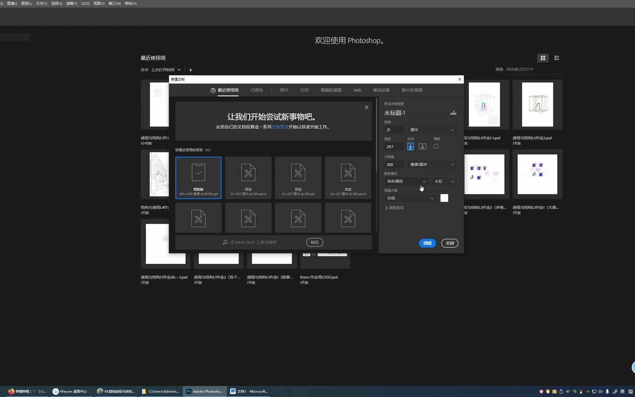Open 透视与结构L5作业2.psd thumbnail
Image resolution: width=635 pixels, height=397 pixels.
click(537, 104)
